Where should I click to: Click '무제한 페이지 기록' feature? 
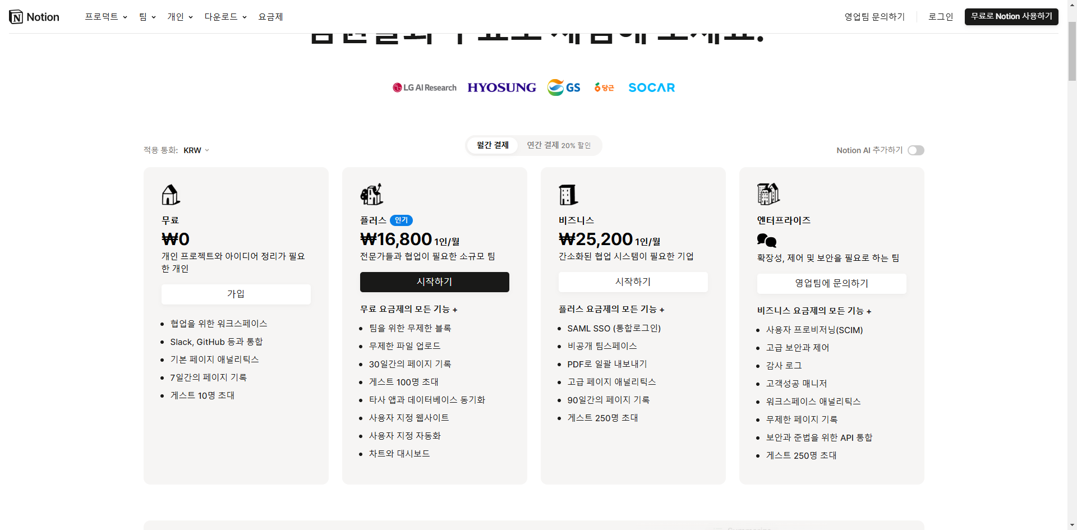pos(802,420)
